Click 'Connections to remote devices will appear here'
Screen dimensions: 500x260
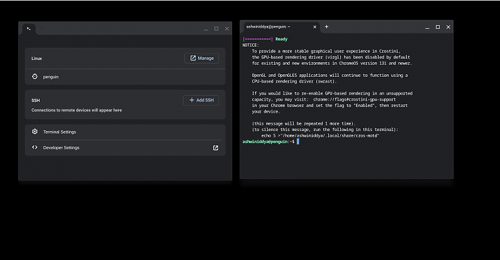(77, 110)
